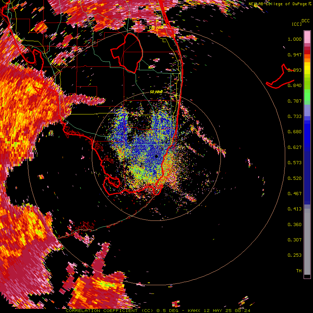Click the 0.840 scale value

coord(295,86)
